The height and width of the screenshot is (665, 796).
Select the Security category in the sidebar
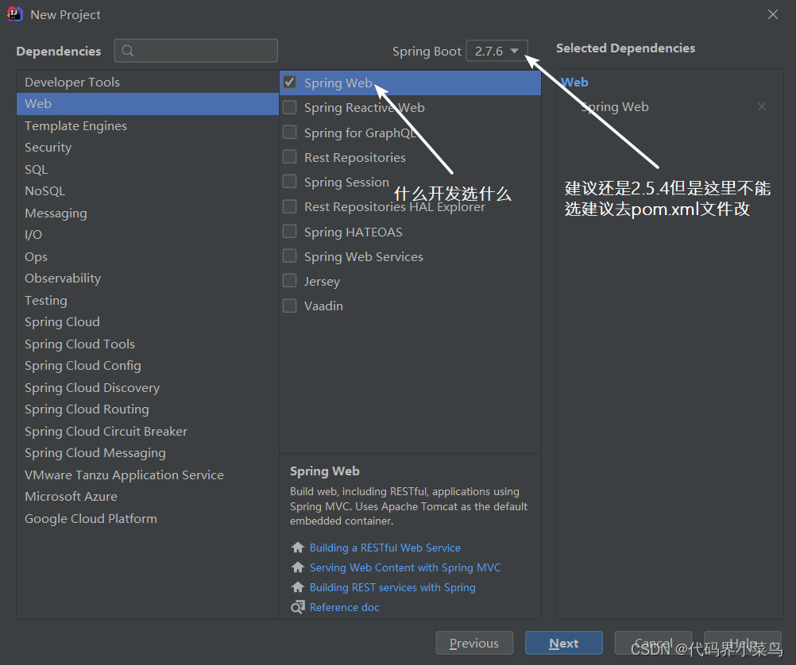pyautogui.click(x=48, y=147)
